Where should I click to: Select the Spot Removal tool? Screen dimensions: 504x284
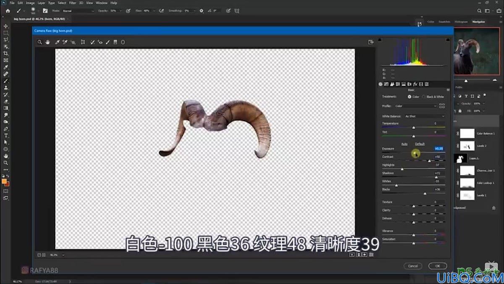[x=92, y=42]
